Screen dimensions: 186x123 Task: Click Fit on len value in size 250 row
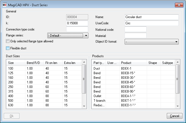(x=47, y=87)
